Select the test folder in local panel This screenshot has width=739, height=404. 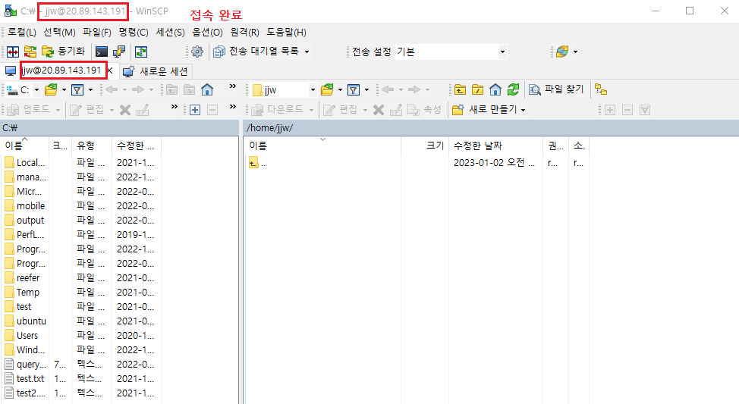point(18,306)
